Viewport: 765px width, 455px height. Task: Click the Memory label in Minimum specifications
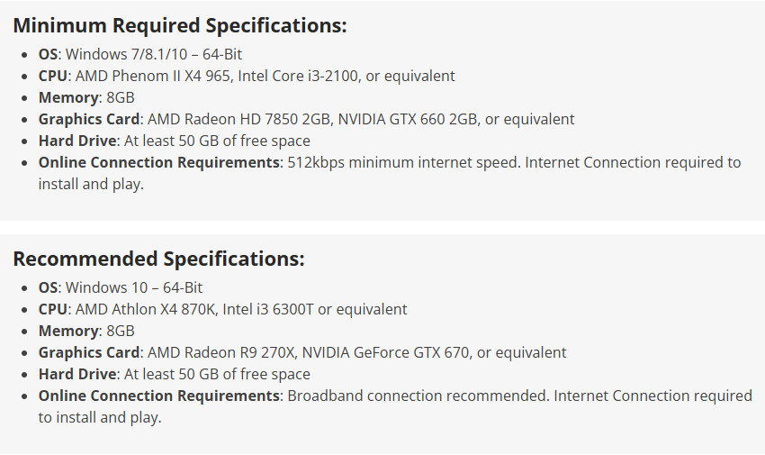coord(67,97)
